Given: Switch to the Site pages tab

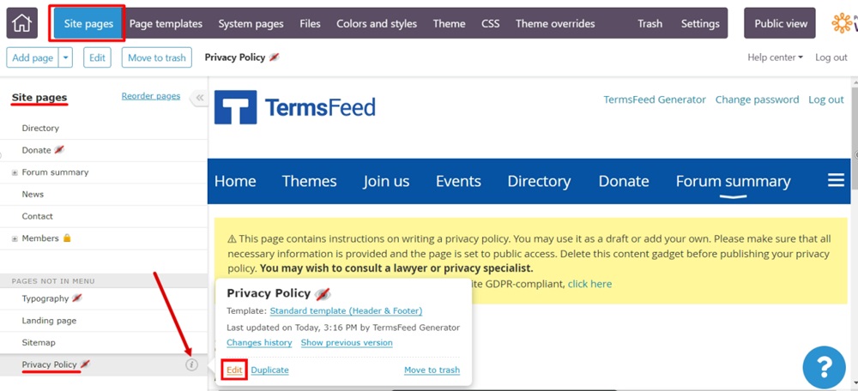Looking at the screenshot, I should pos(88,23).
